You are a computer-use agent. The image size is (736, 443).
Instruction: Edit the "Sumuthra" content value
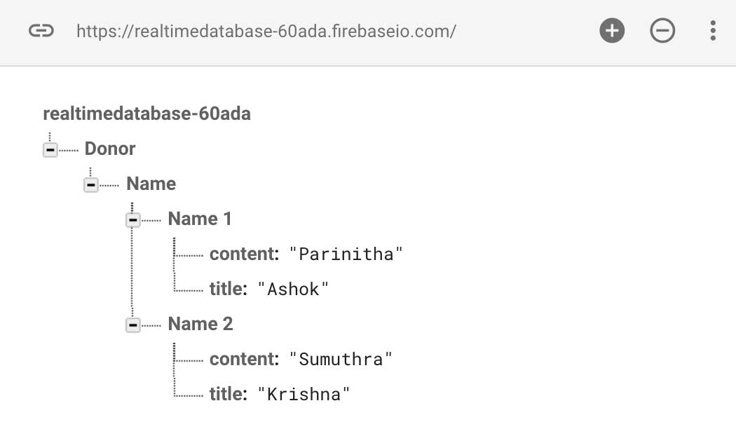pos(341,359)
